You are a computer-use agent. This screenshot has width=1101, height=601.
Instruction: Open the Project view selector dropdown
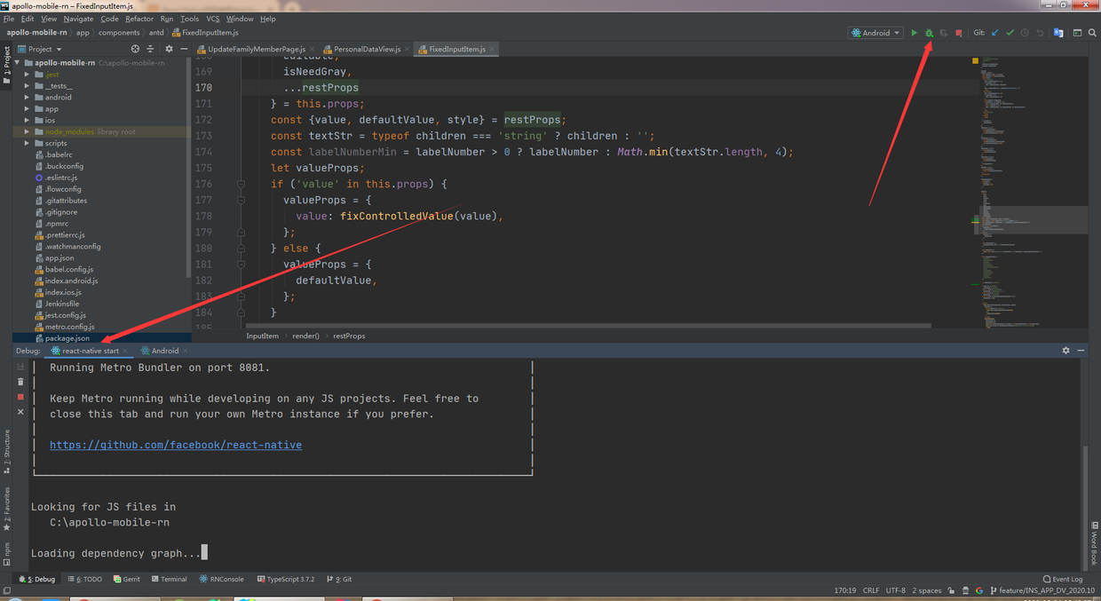click(x=39, y=49)
